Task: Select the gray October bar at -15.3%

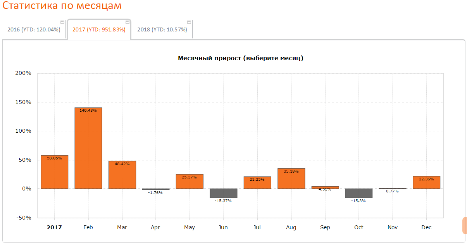Action: 358,193
